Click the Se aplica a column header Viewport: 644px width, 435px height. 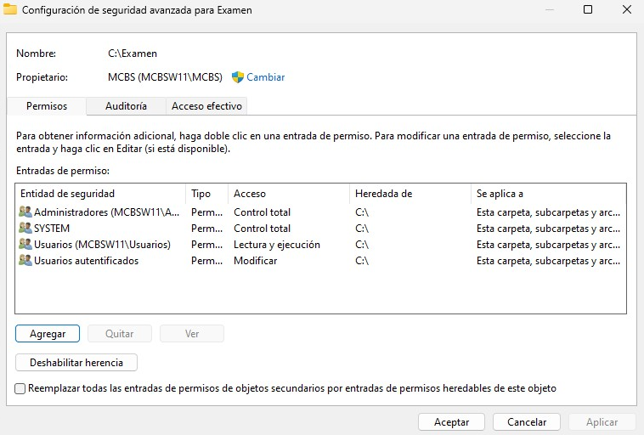click(x=548, y=194)
